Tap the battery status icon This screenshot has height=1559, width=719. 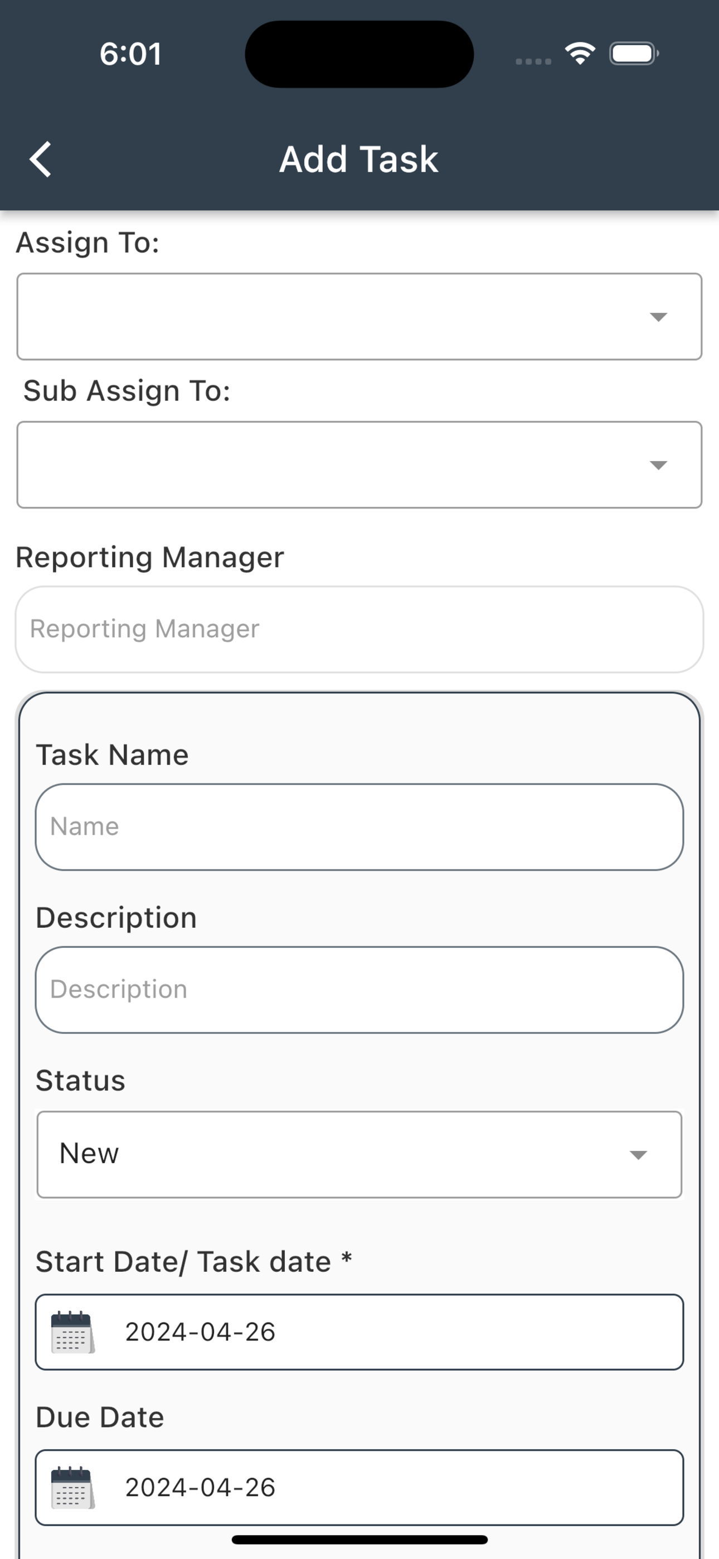click(634, 54)
